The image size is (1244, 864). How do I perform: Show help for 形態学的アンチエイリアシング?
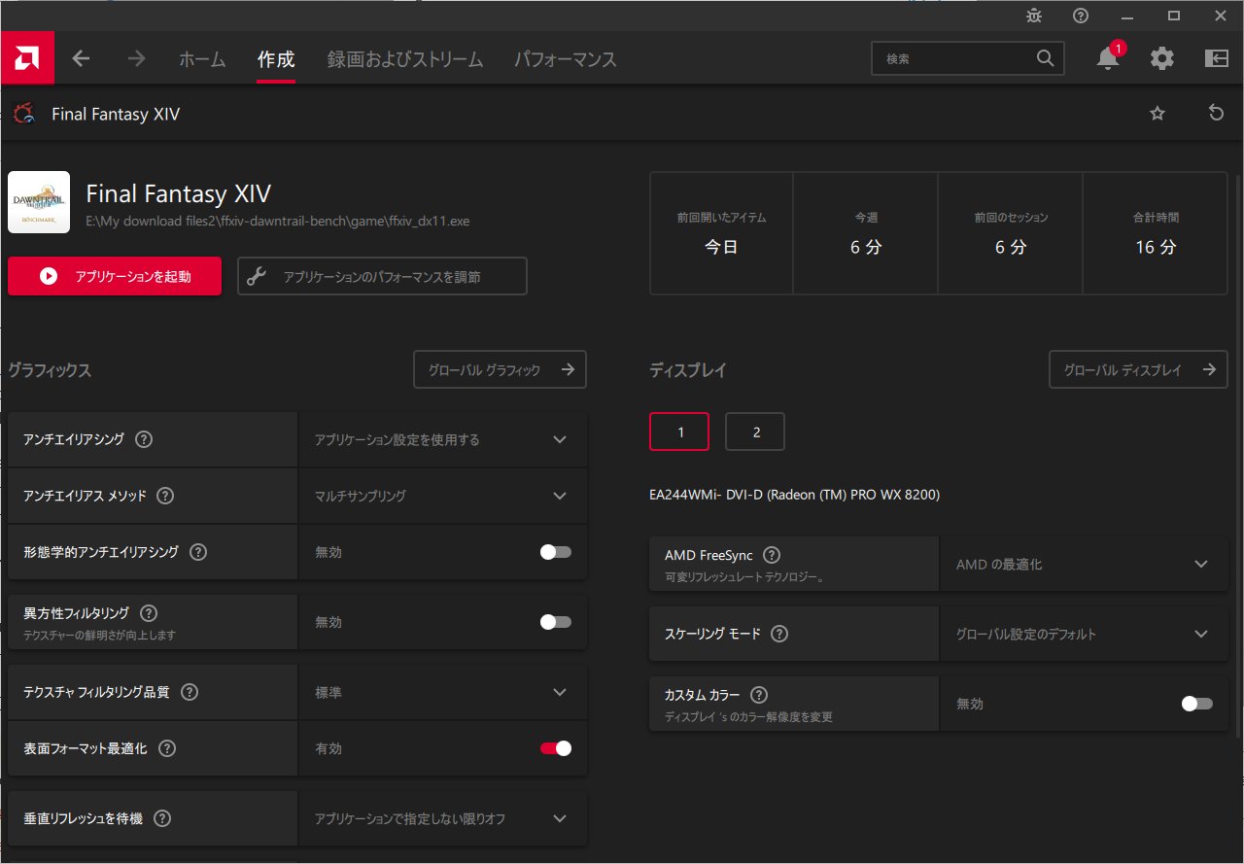[x=198, y=552]
